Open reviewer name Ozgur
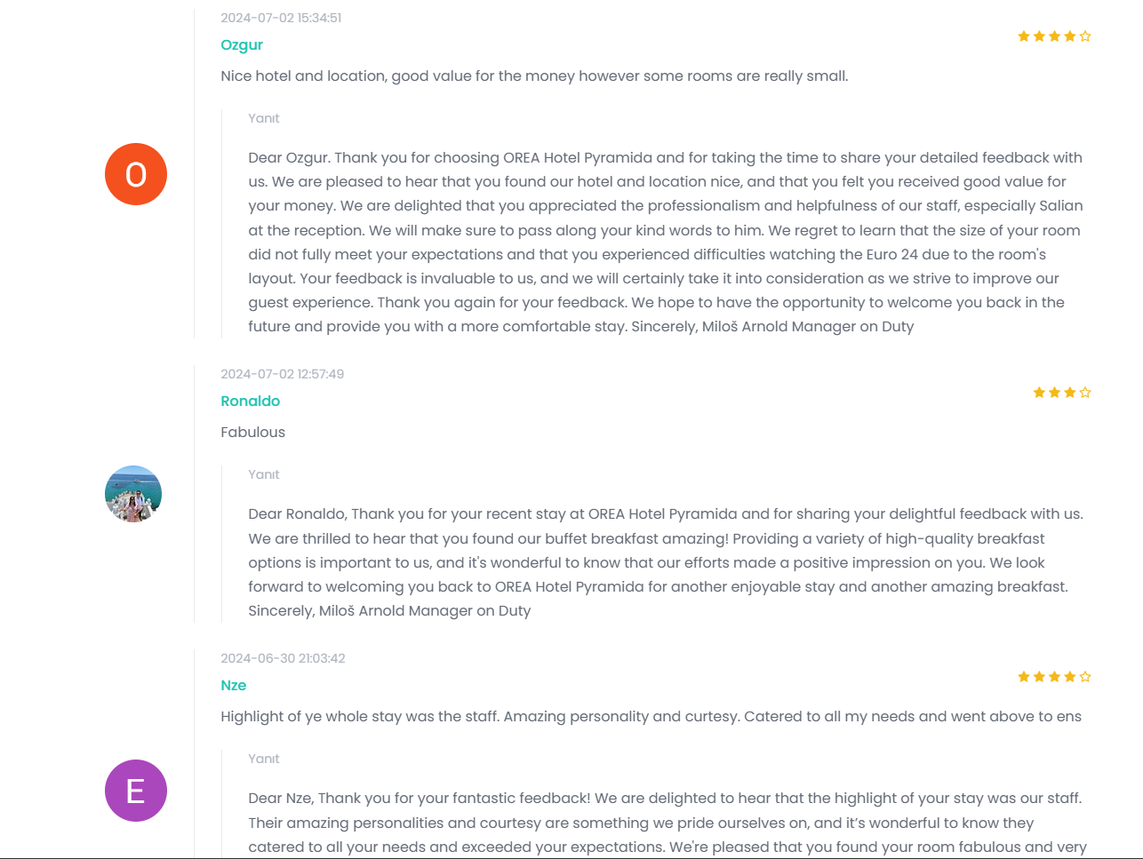Viewport: 1143px width, 859px height. coord(242,45)
